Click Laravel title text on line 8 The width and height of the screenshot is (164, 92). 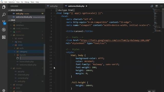tap(79, 31)
